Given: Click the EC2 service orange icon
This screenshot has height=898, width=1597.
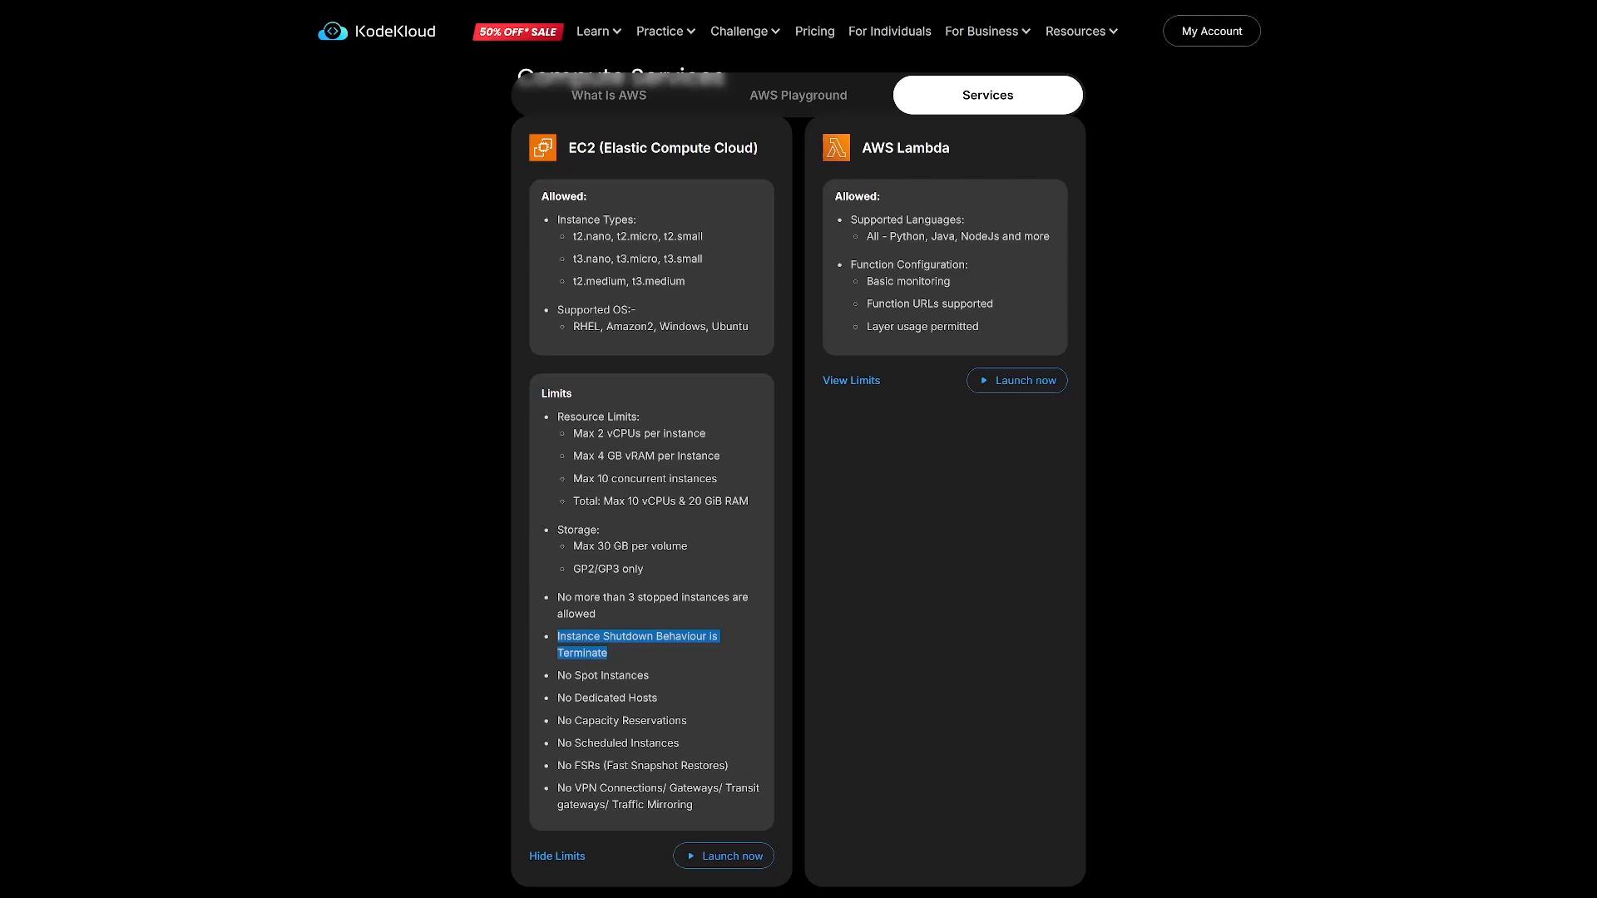Looking at the screenshot, I should click(x=543, y=148).
